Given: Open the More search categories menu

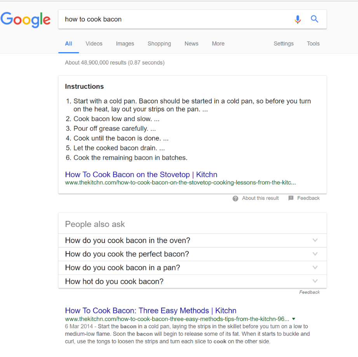Looking at the screenshot, I should pos(218,44).
